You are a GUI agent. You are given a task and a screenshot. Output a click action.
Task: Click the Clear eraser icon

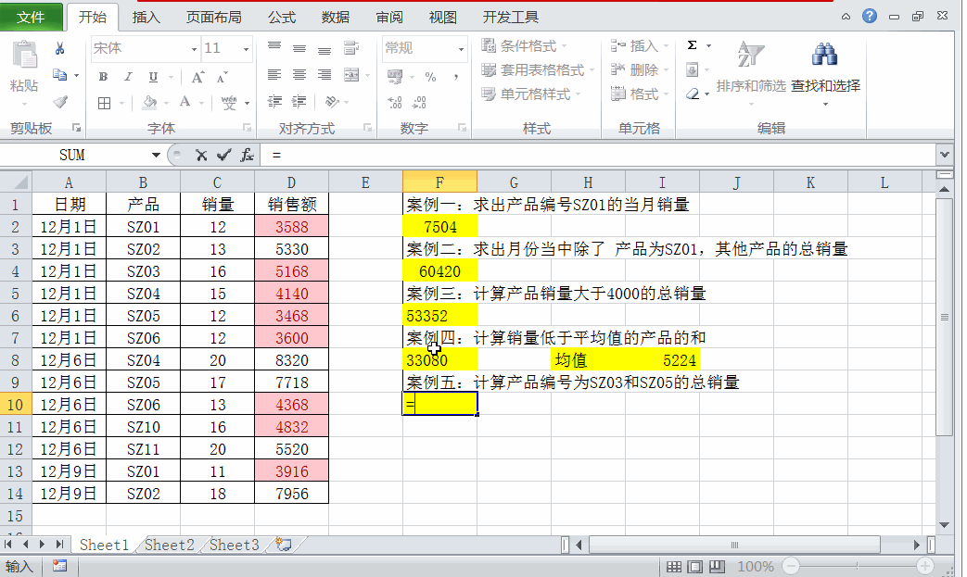[693, 94]
